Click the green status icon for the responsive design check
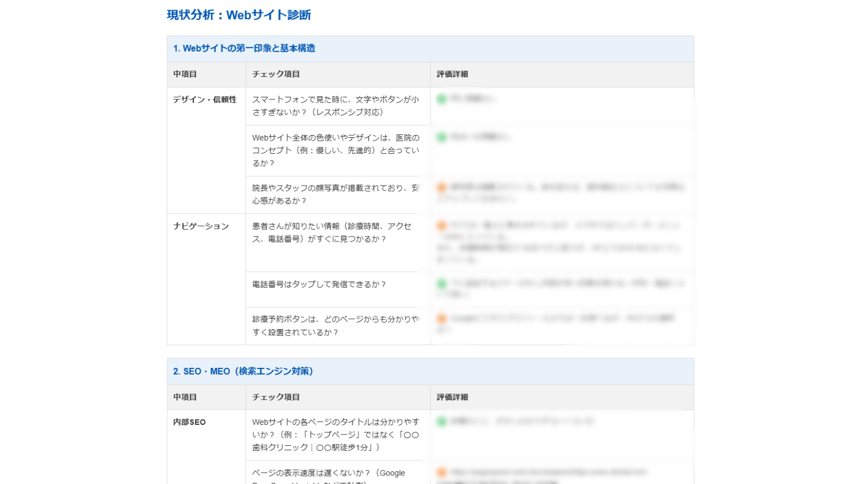The image size is (860, 484). coord(441,98)
